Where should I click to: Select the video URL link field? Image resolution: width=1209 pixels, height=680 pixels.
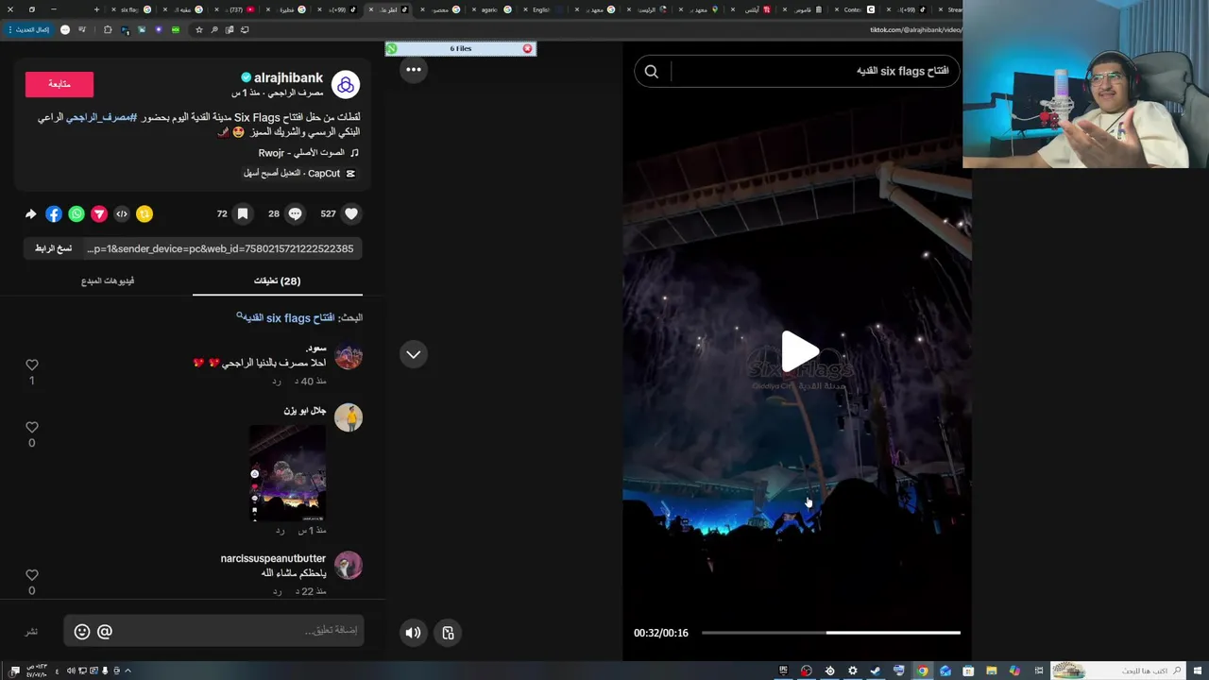(x=220, y=248)
